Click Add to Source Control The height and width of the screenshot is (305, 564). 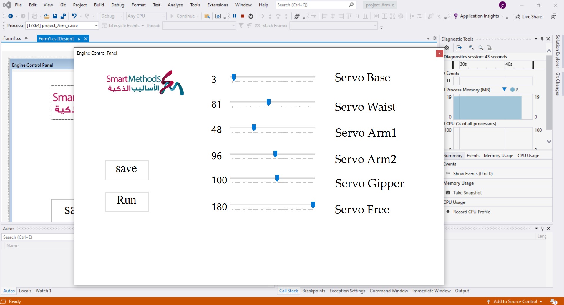[x=515, y=301]
